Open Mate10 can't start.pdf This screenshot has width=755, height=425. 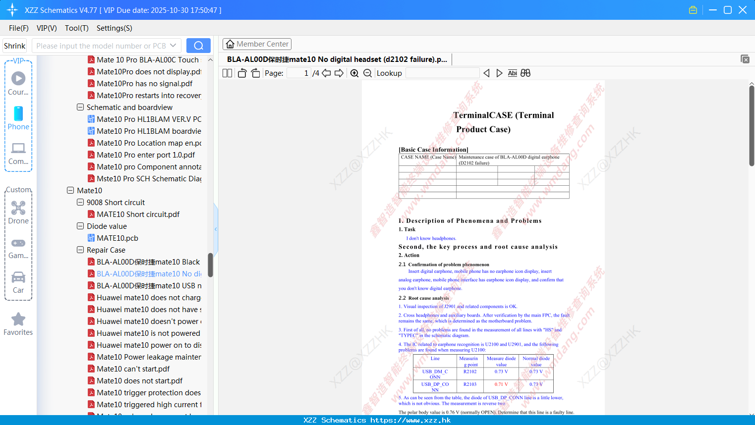pos(128,369)
